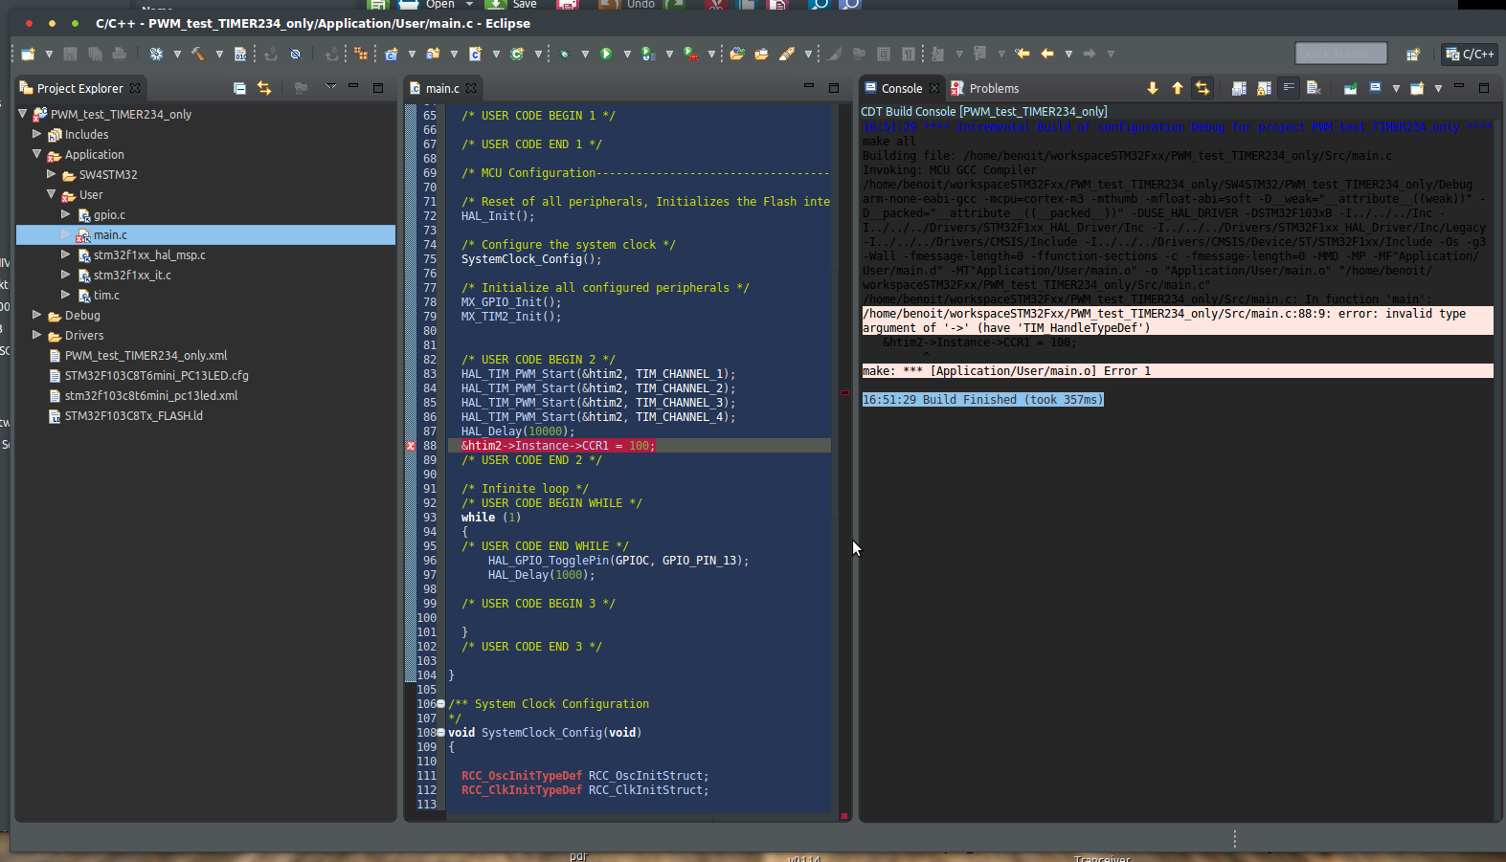
Task: Click the New file toolbar icon
Action: pos(28,54)
